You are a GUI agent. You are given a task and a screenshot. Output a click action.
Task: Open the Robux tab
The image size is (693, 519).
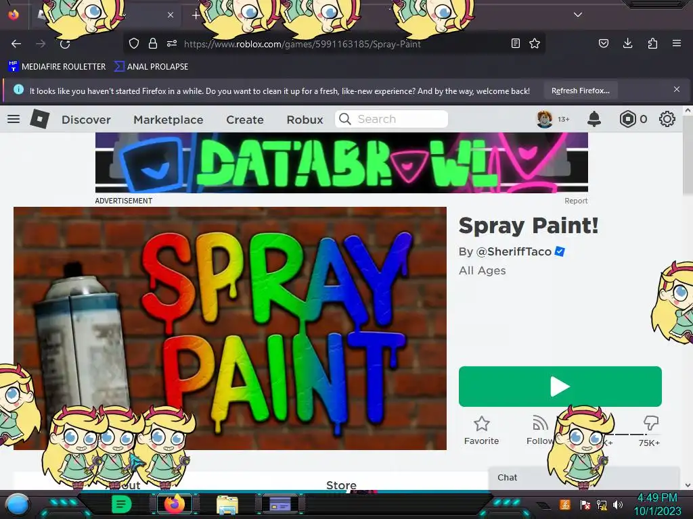(x=305, y=120)
